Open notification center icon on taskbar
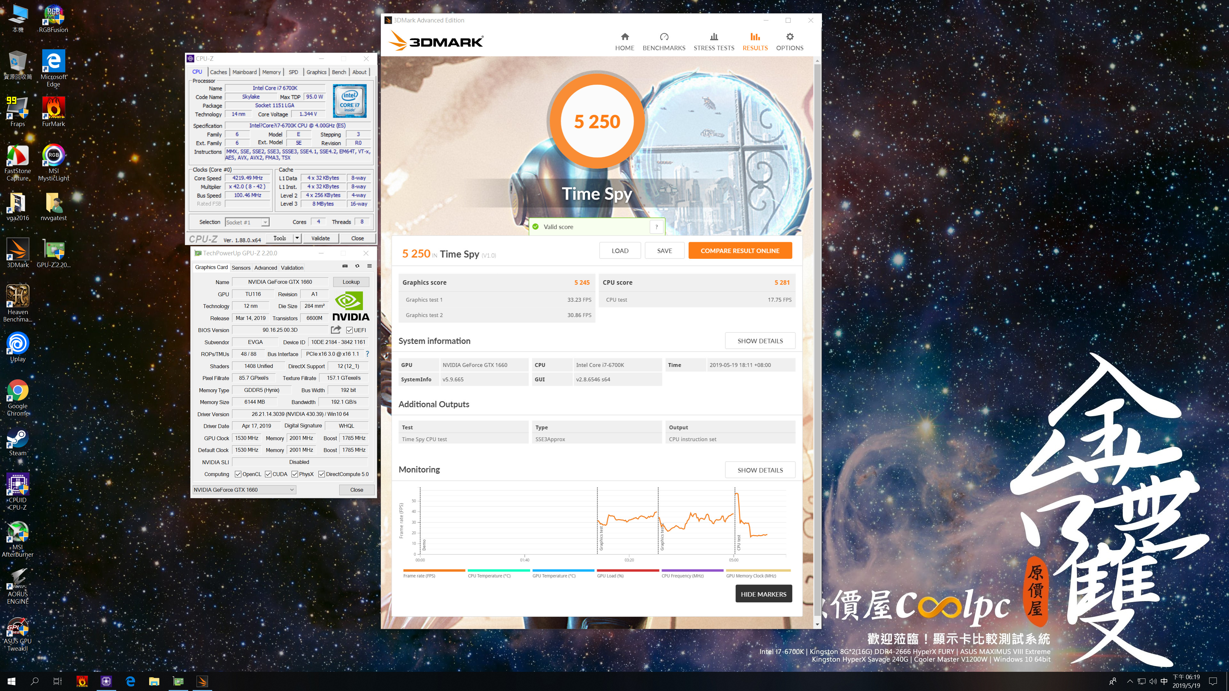This screenshot has width=1229, height=691. coord(1213,681)
